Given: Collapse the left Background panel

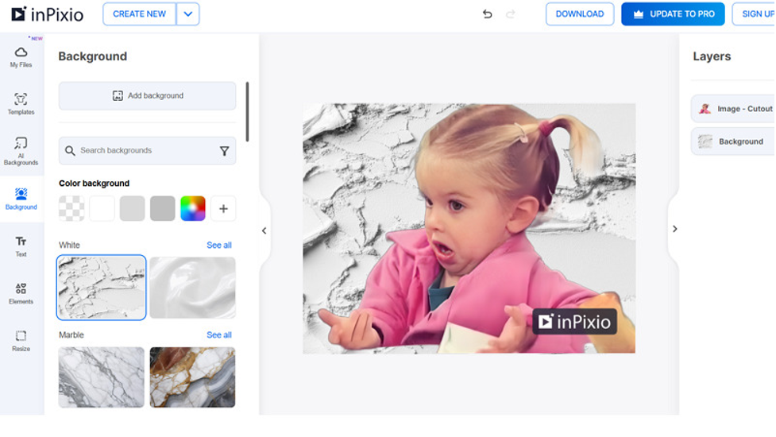Looking at the screenshot, I should tap(264, 230).
